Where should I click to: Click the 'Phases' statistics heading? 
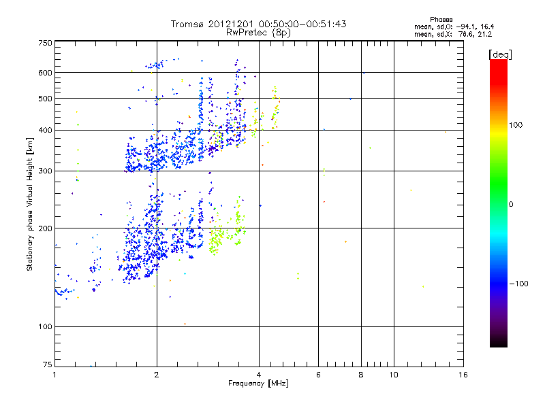click(441, 20)
